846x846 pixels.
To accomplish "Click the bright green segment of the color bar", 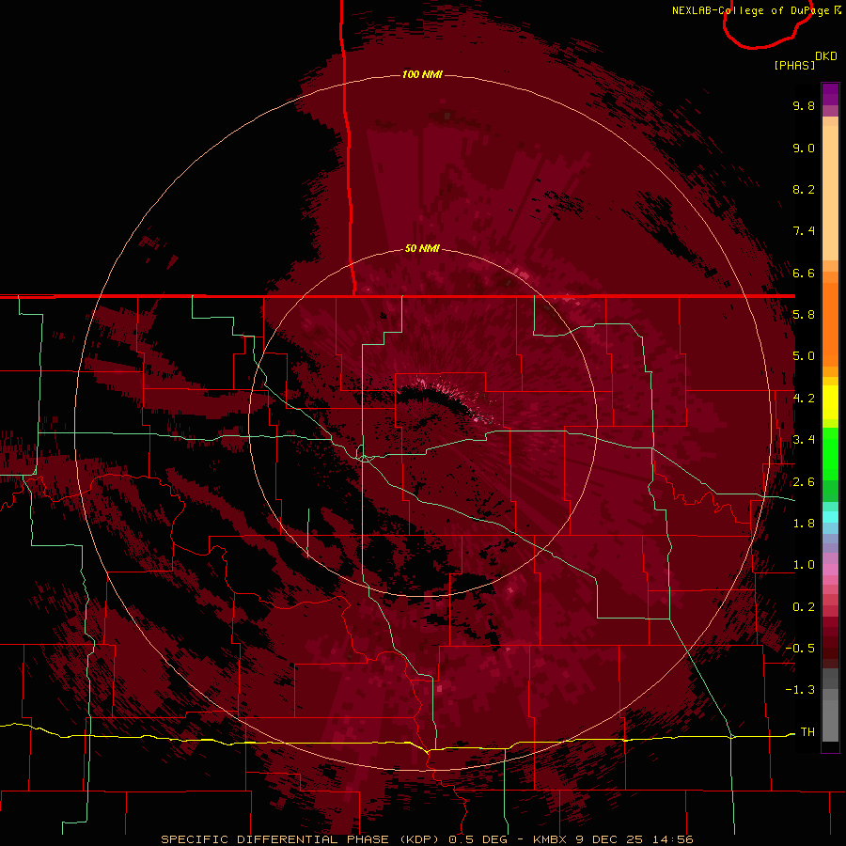I will click(x=830, y=452).
